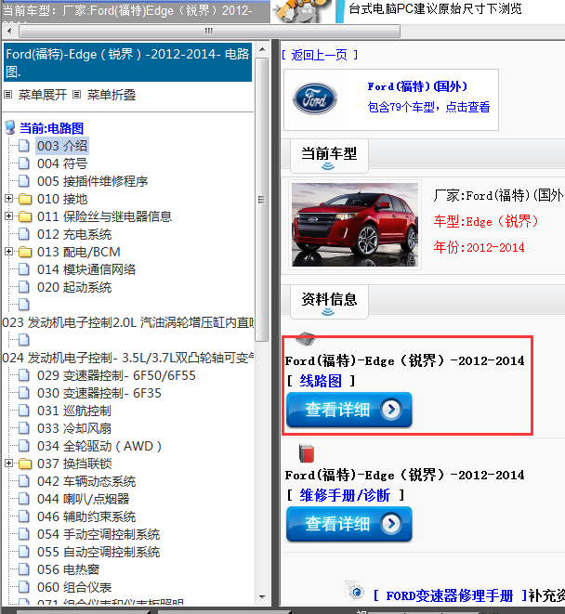Screen dimensions: 565x614
Task: Select tree item 023 发动机电子控制2.0L
Action: pyautogui.click(x=127, y=322)
